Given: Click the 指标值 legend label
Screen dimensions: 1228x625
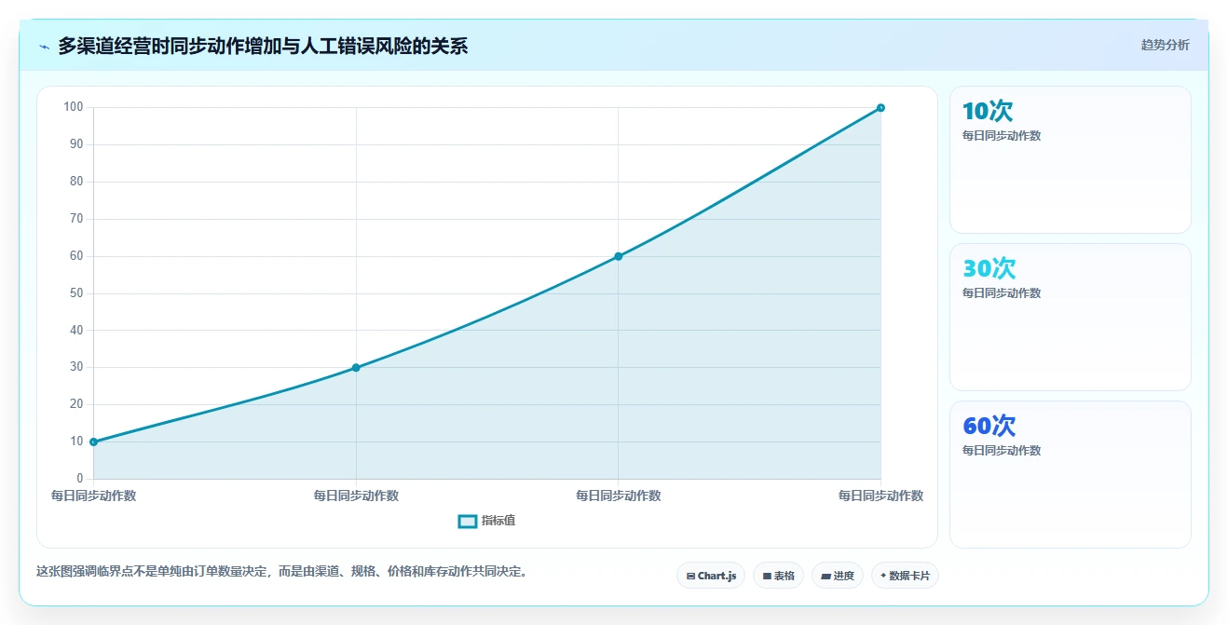Looking at the screenshot, I should pos(498,522).
